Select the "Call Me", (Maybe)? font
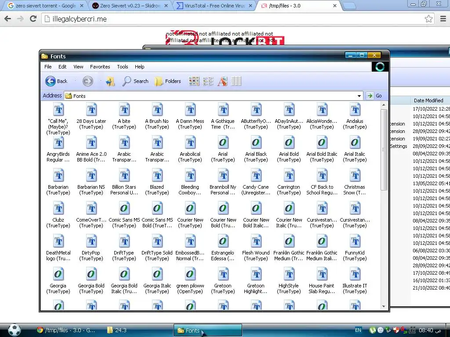 pos(58,119)
